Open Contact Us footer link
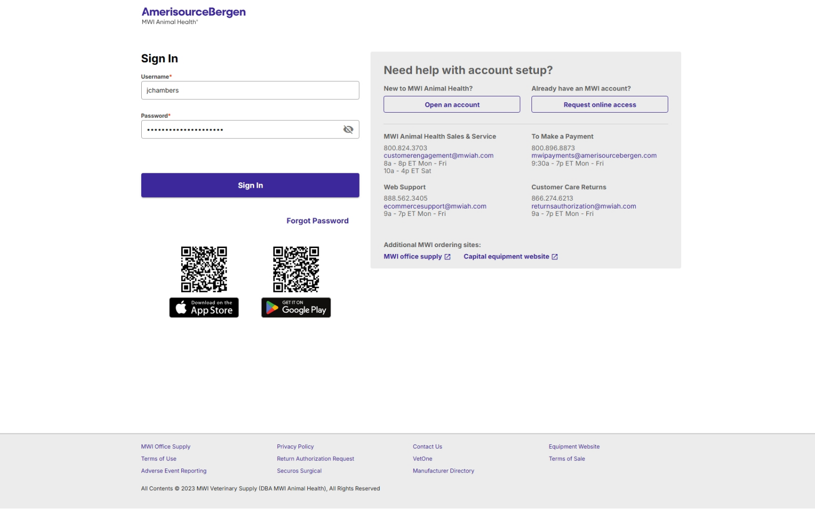 (427, 447)
